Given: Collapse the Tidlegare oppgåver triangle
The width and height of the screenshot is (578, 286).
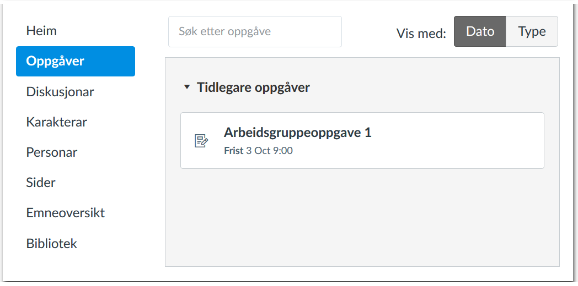Looking at the screenshot, I should click(187, 87).
